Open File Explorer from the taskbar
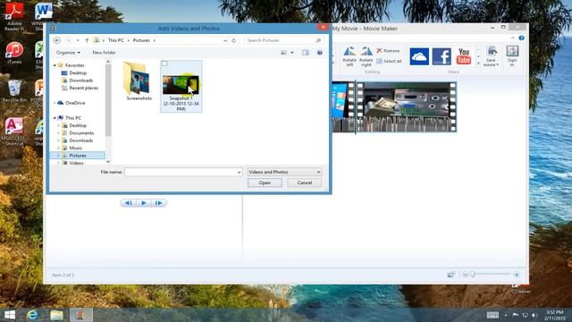572x322 pixels. (56, 315)
